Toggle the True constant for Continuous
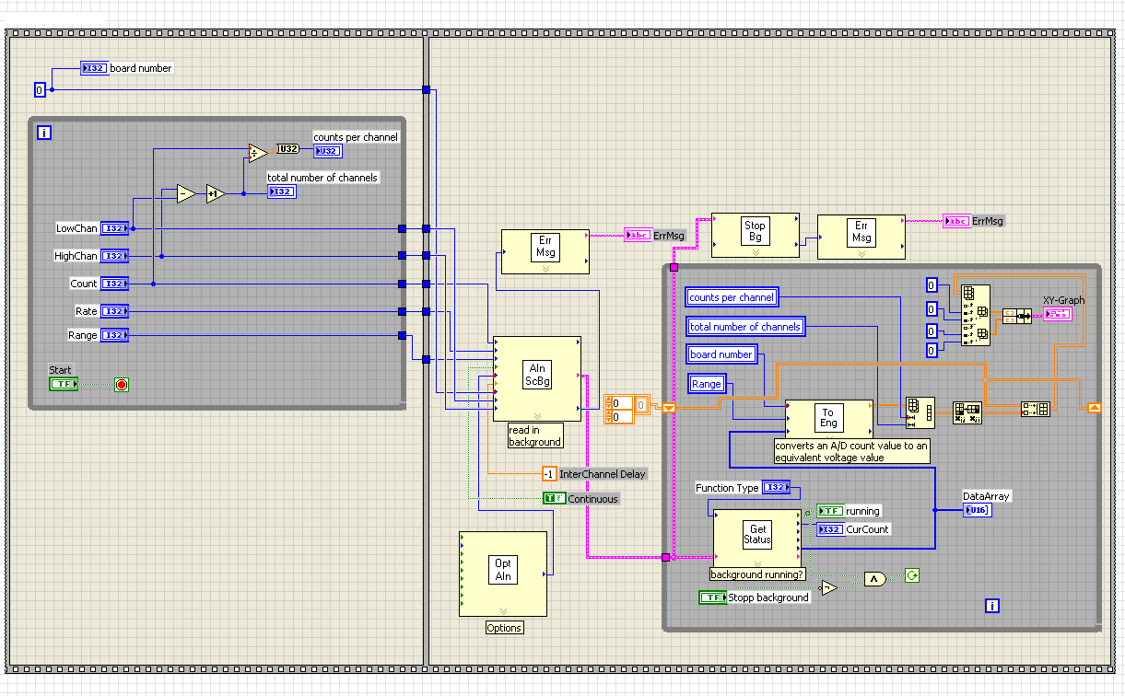The height and width of the screenshot is (696, 1125). pyautogui.click(x=555, y=498)
